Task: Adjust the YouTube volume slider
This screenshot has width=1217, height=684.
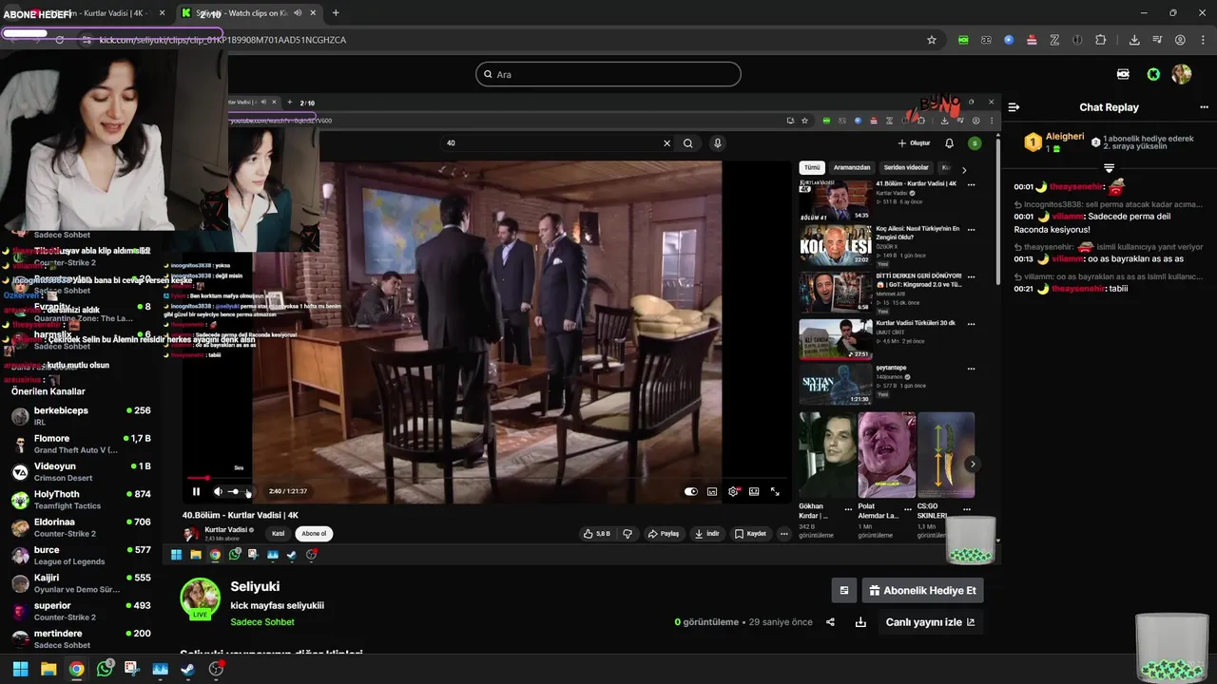Action: click(x=238, y=491)
